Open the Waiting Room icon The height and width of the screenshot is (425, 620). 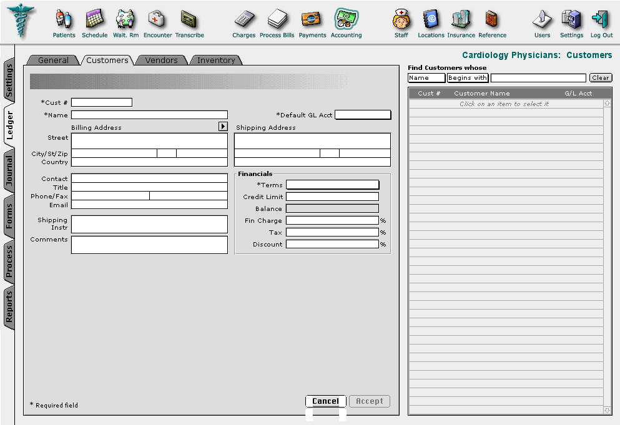(125, 24)
